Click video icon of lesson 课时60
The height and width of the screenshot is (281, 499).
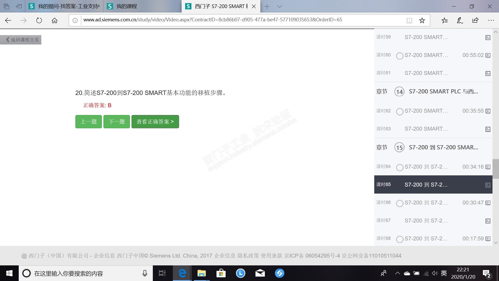(488, 55)
